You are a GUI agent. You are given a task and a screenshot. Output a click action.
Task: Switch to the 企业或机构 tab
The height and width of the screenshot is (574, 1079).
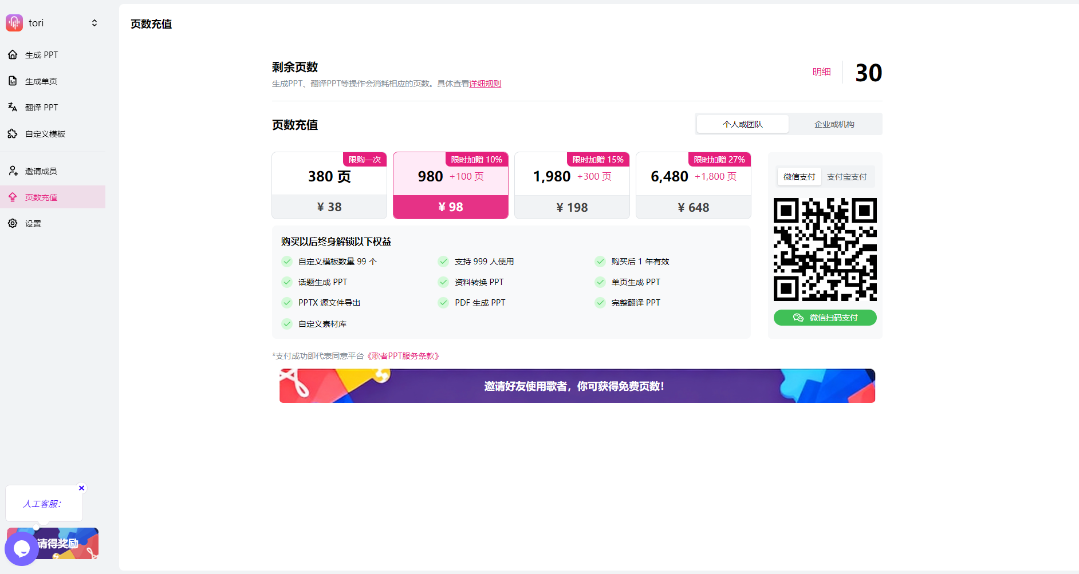click(834, 124)
